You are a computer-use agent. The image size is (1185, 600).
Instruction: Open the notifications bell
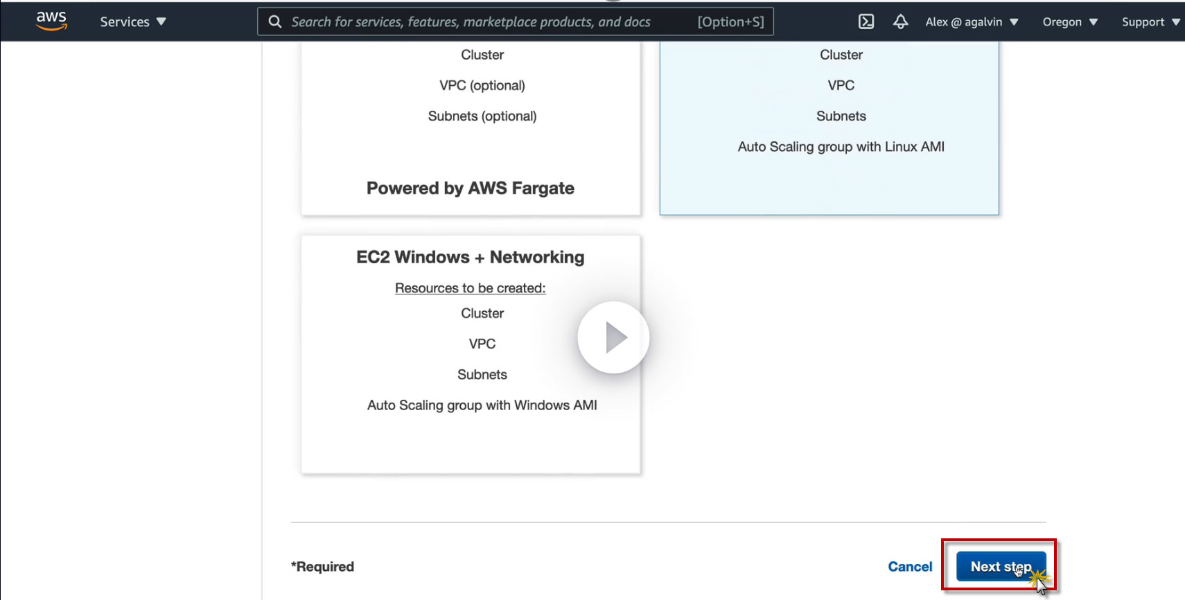[x=900, y=21]
